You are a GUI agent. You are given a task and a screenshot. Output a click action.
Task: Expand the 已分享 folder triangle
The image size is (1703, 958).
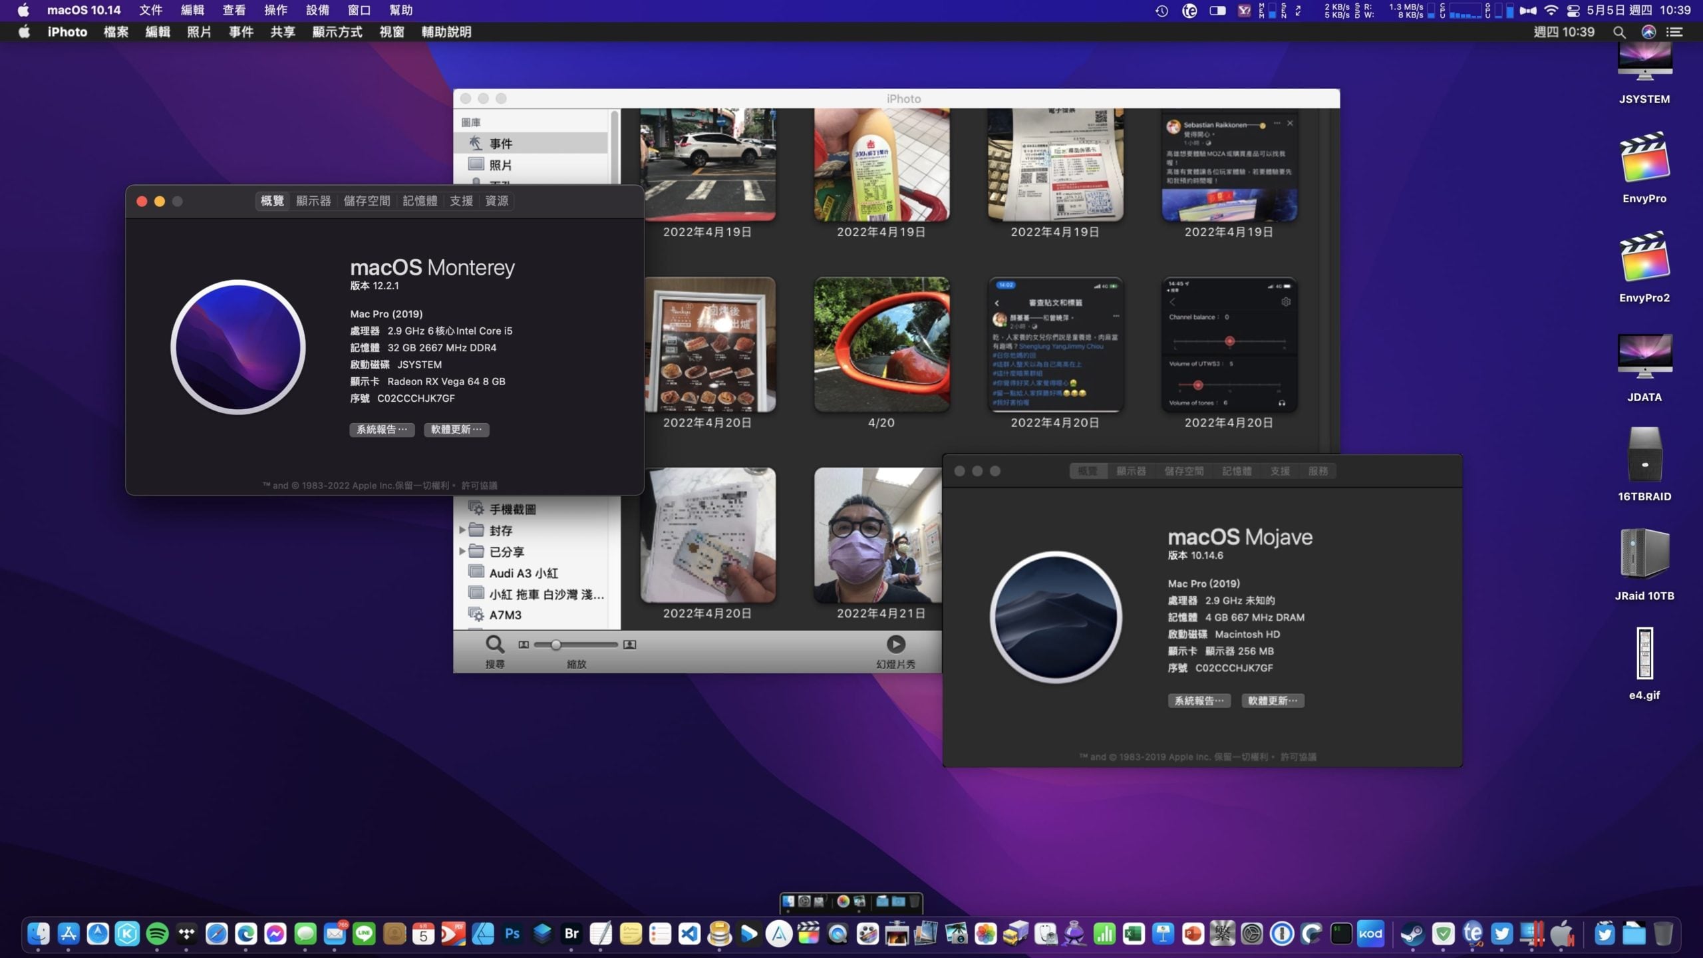462,552
